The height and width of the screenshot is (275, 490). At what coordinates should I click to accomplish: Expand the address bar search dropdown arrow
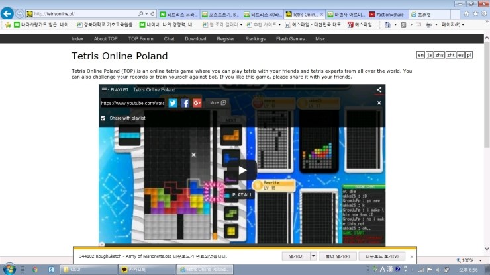146,14
